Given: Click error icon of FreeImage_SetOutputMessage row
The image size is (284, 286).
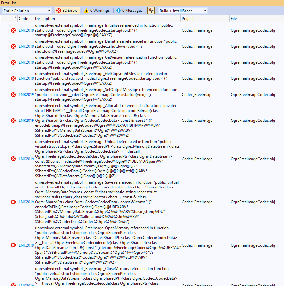Looking at the screenshot, I should point(13,95).
